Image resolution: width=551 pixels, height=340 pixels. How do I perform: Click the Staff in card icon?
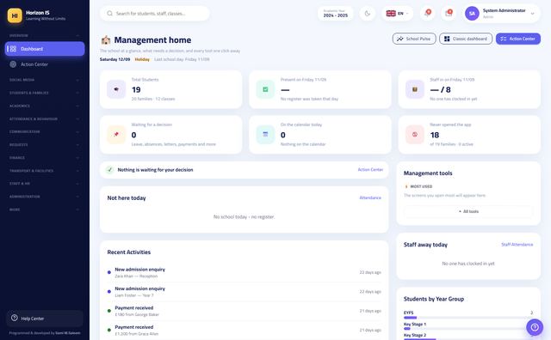coord(415,89)
